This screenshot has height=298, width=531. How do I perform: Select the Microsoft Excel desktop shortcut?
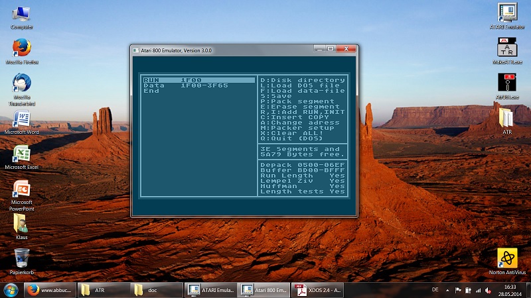pos(22,157)
